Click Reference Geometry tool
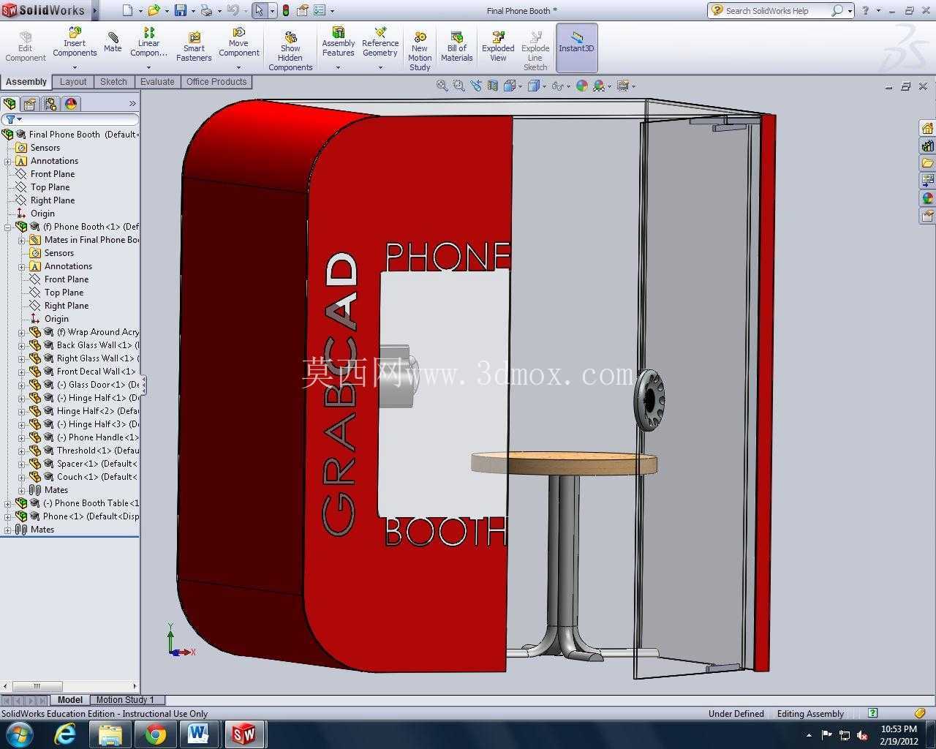The width and height of the screenshot is (936, 749). tap(380, 42)
